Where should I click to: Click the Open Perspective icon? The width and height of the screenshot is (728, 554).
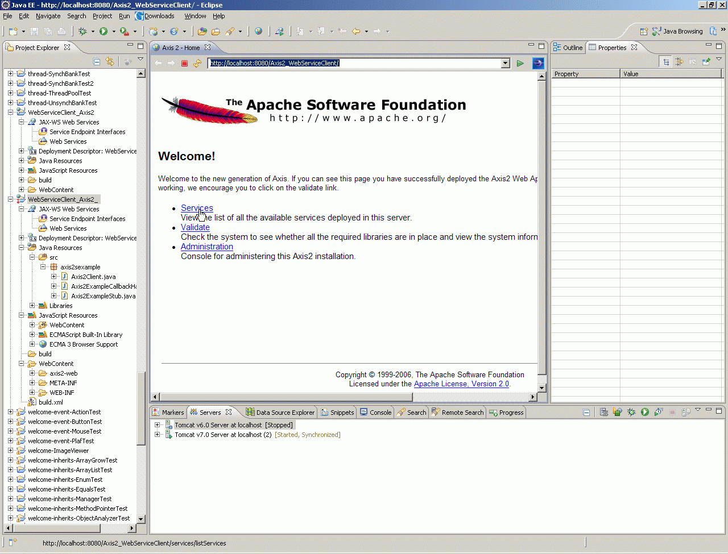click(644, 31)
